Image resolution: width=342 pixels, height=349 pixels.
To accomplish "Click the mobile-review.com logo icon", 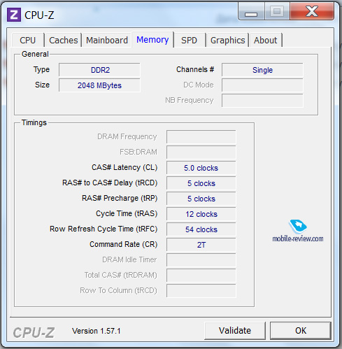I will pyautogui.click(x=297, y=226).
